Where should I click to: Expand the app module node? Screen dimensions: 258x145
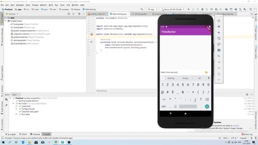click(x=5, y=18)
